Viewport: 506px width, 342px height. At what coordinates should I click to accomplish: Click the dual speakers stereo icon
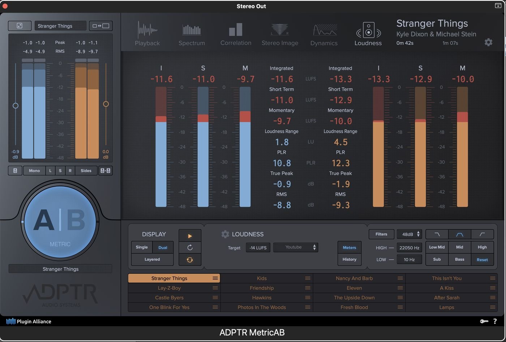(x=105, y=170)
